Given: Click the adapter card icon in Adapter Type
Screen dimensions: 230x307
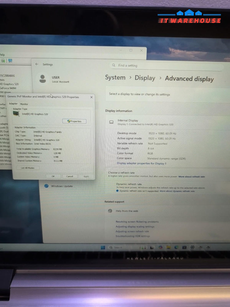Looking at the screenshot, I should coord(16,114).
